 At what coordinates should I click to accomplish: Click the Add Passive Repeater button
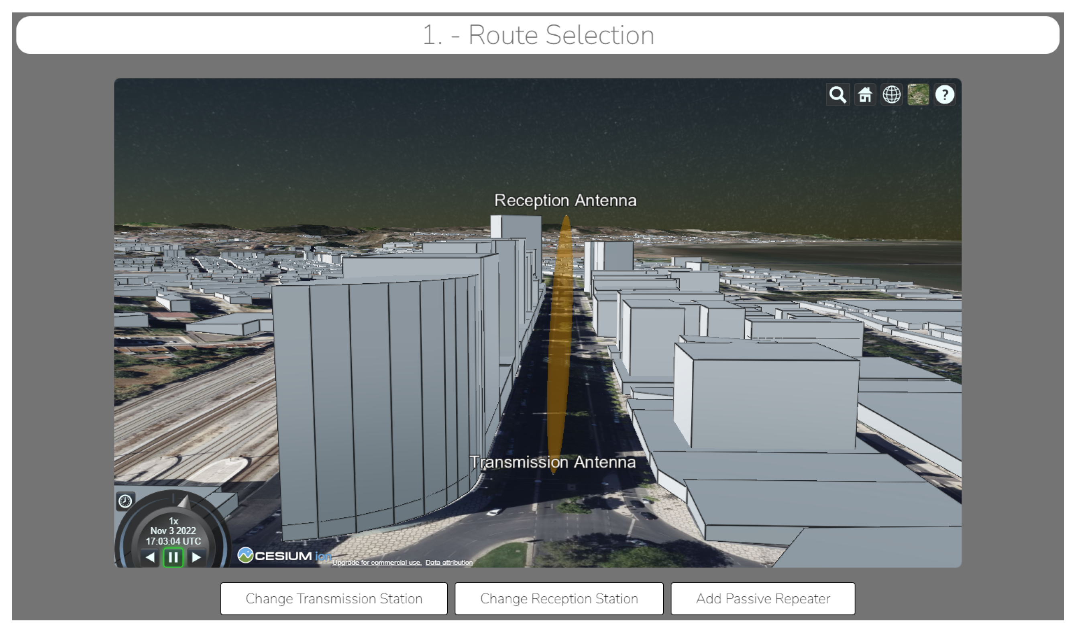pyautogui.click(x=762, y=598)
